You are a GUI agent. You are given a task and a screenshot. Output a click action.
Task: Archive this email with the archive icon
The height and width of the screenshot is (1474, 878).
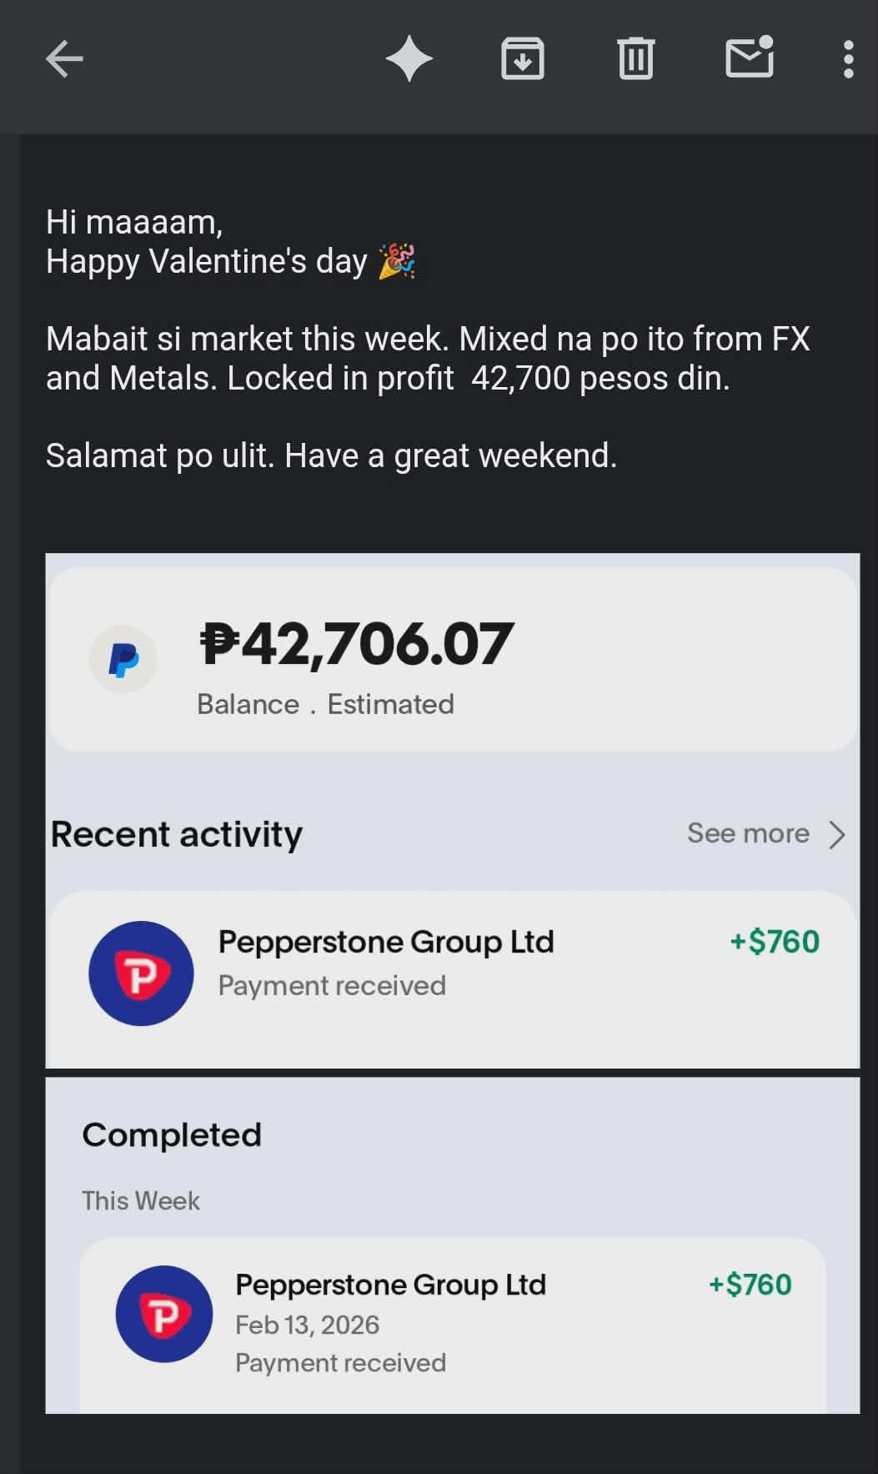click(523, 59)
